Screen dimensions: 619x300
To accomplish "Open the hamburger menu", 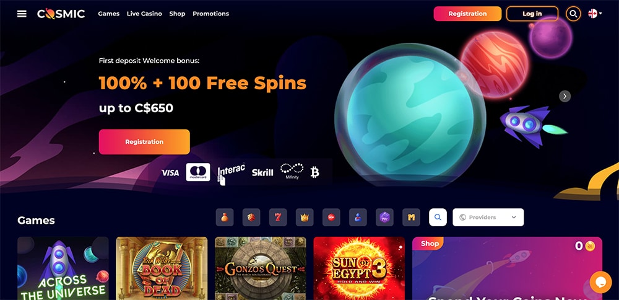I will [x=22, y=14].
